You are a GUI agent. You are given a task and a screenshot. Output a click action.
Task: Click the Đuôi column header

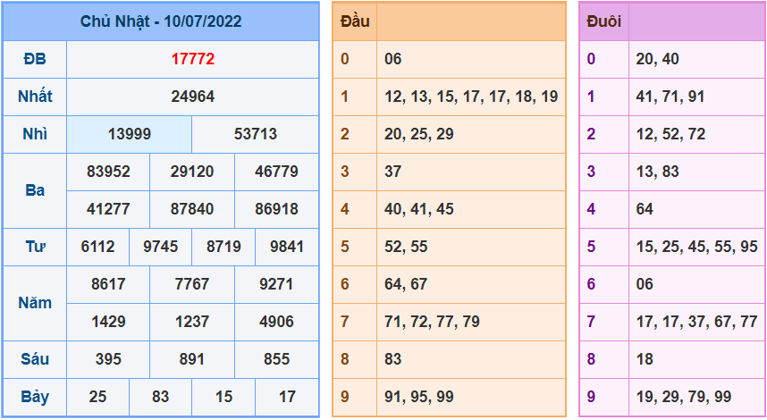(603, 21)
